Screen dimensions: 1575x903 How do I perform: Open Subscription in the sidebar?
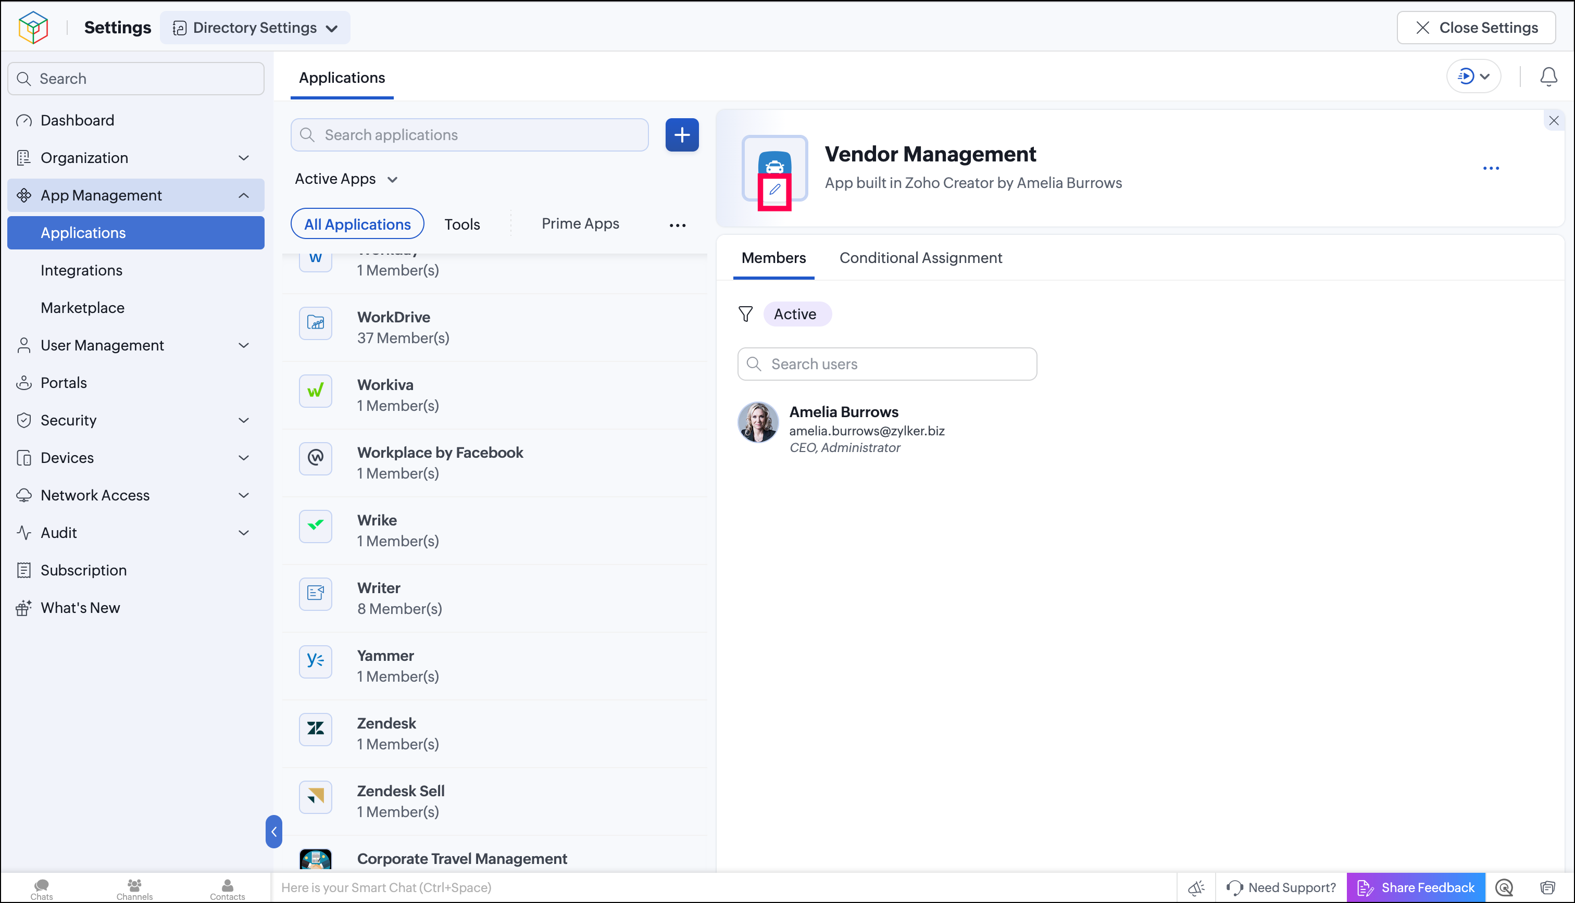(x=136, y=570)
